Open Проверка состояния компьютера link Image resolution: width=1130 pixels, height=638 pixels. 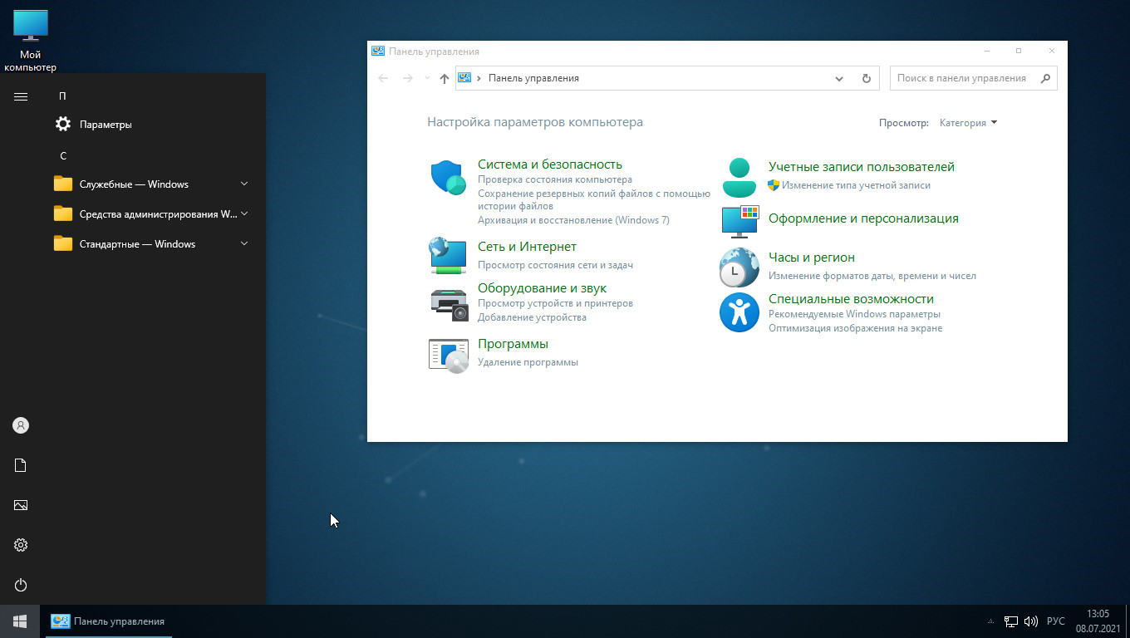click(555, 179)
